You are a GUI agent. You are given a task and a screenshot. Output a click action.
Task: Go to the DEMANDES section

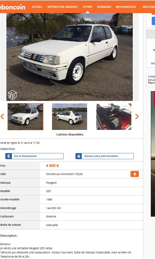[x=104, y=7]
